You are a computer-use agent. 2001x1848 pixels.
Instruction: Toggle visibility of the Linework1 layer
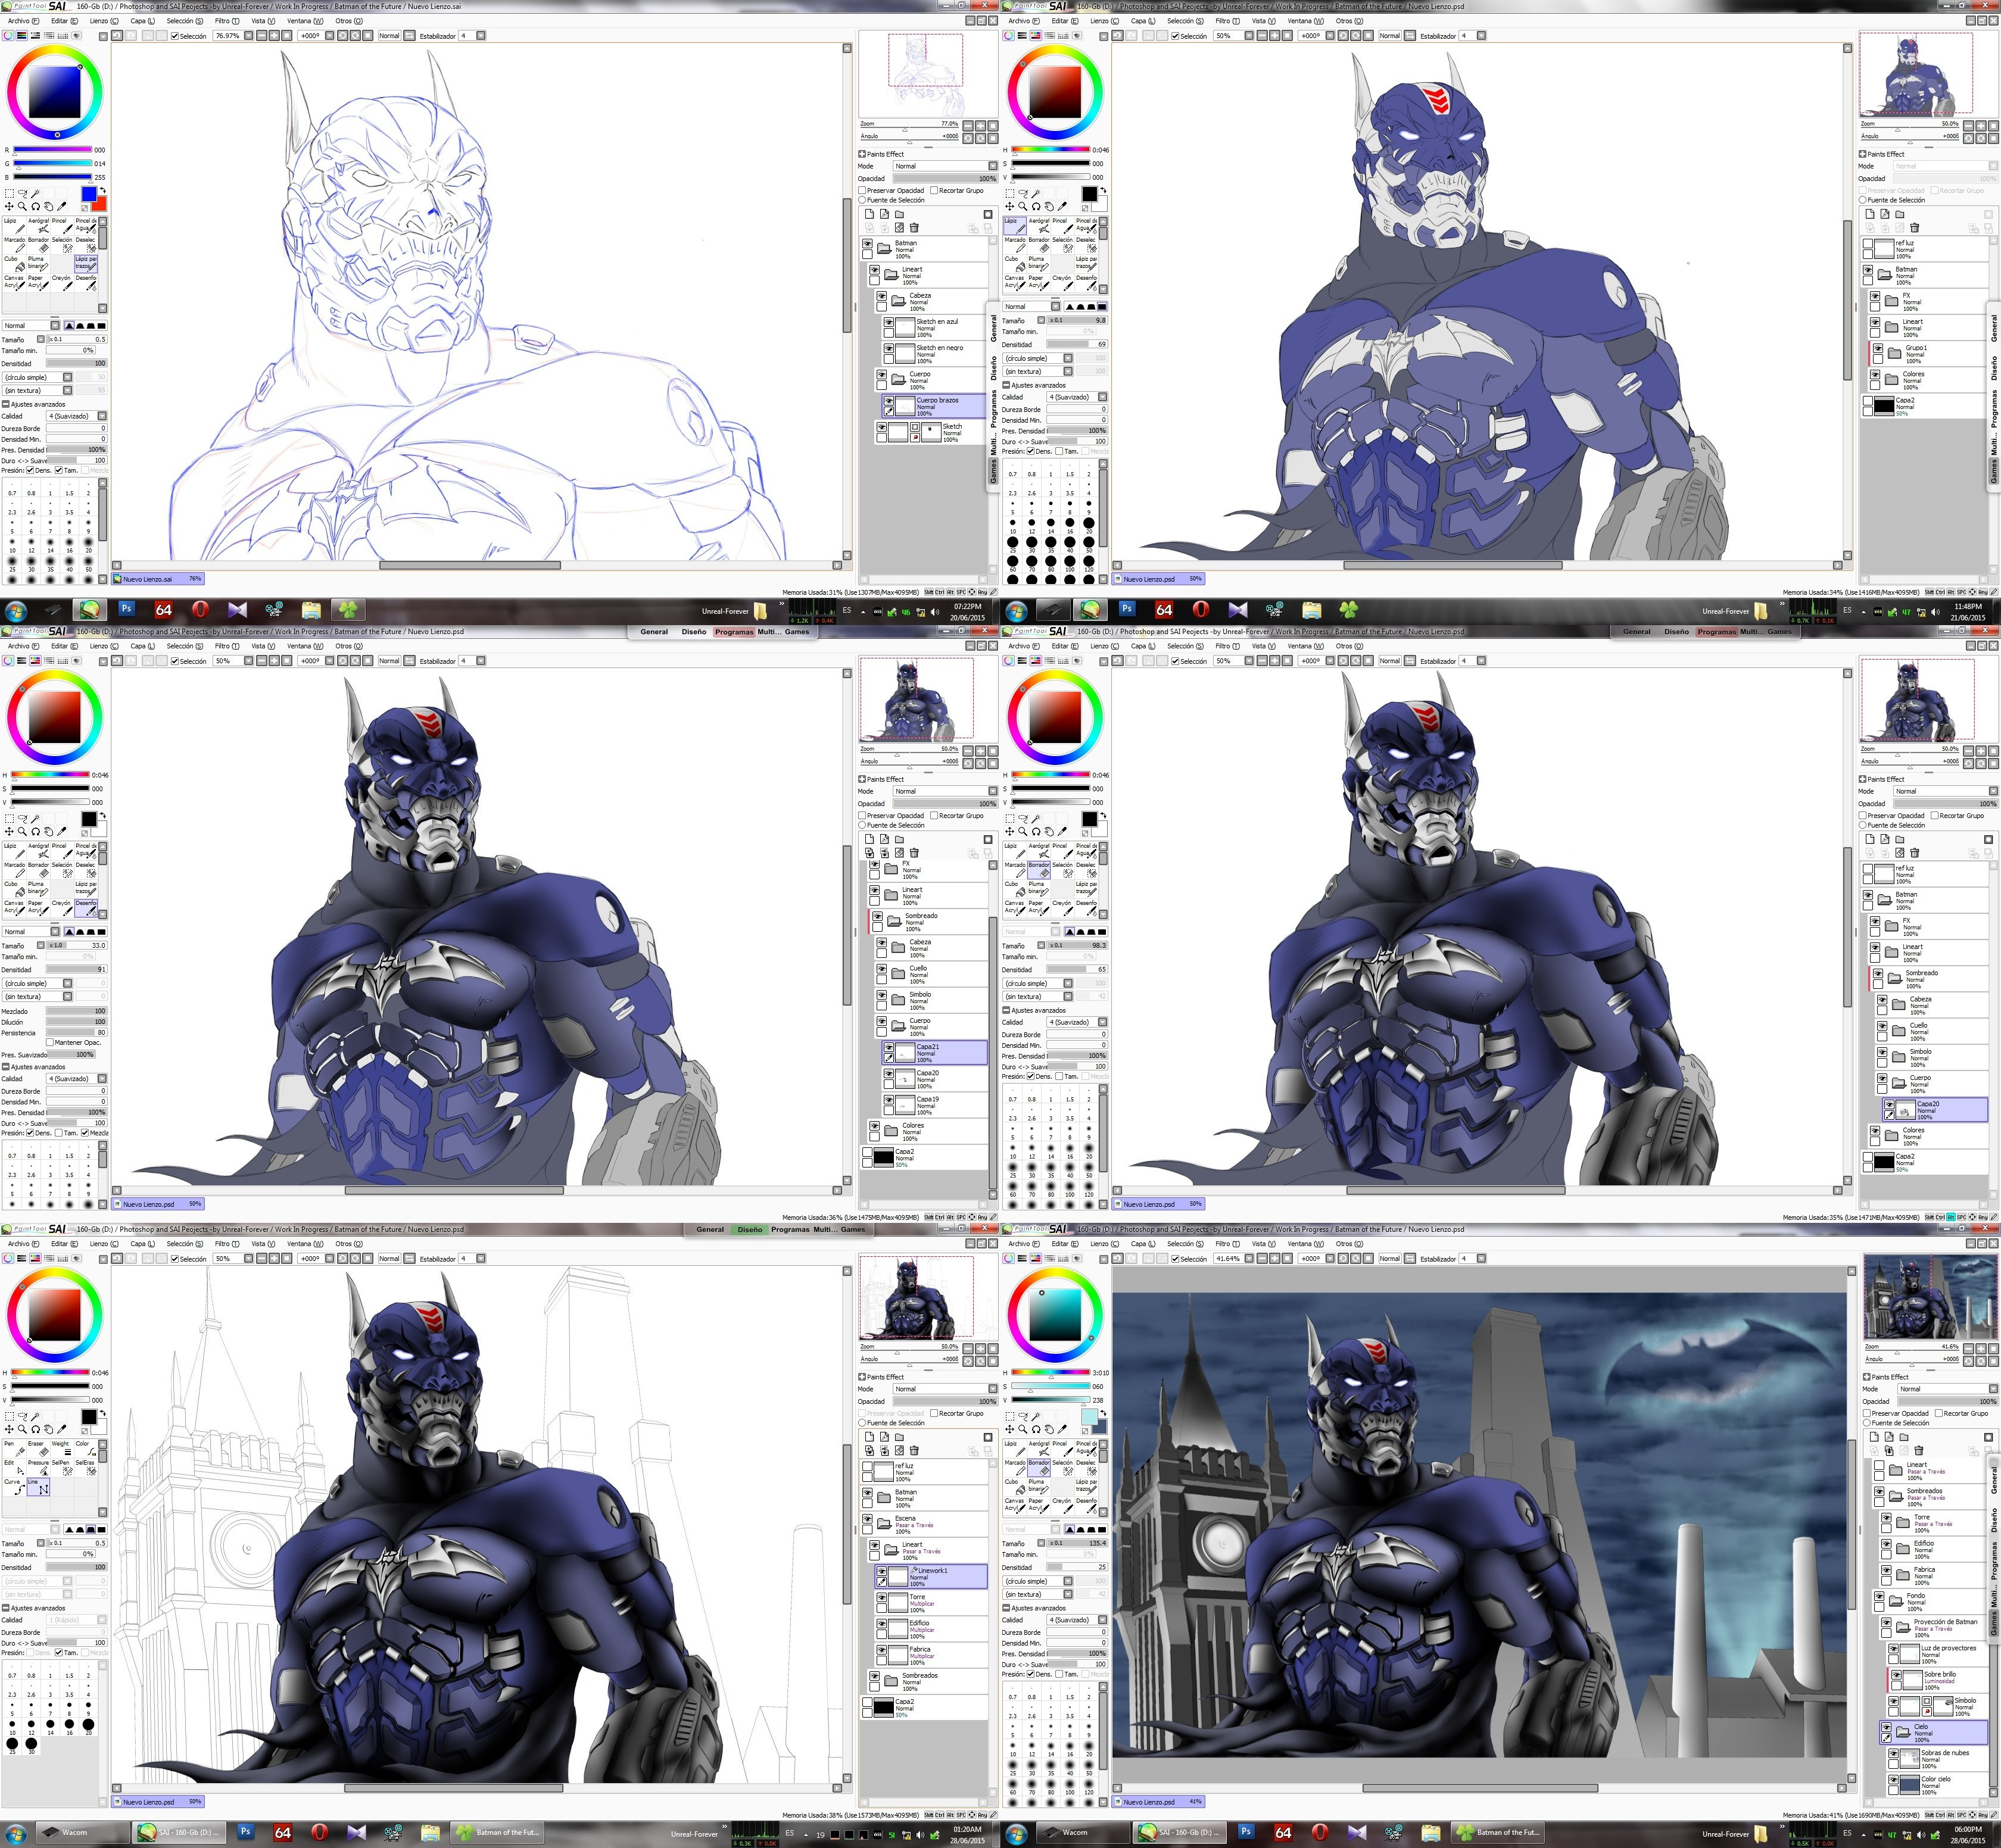click(x=881, y=1572)
